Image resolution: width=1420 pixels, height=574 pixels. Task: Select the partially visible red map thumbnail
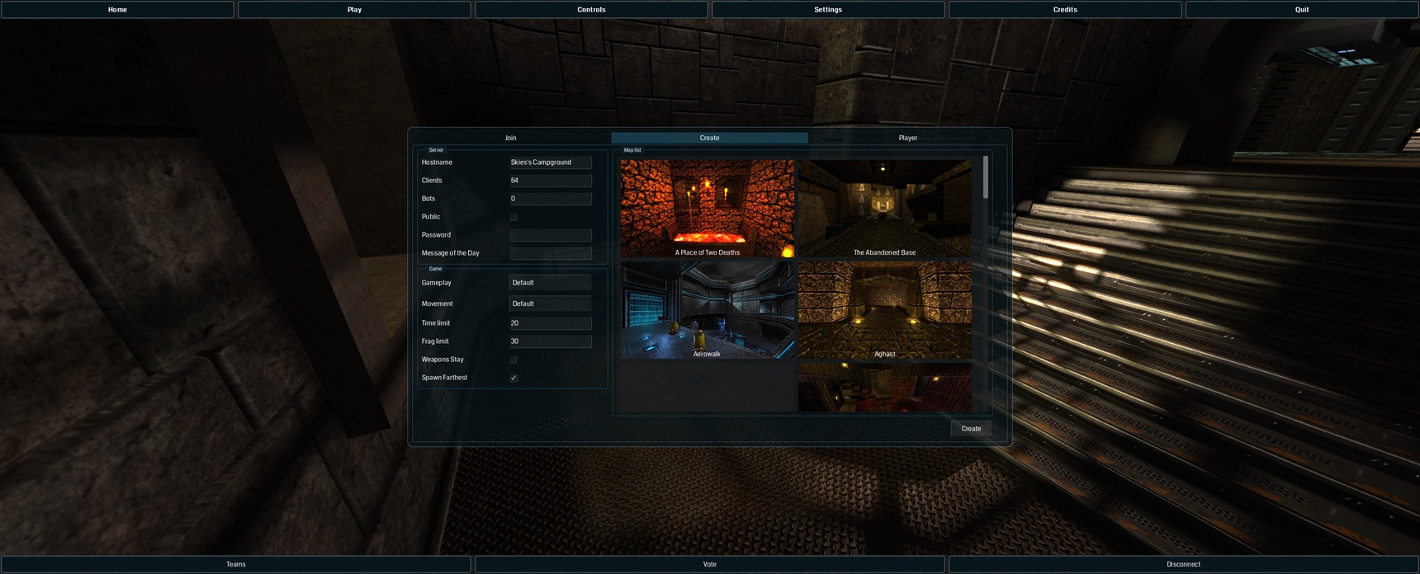point(885,387)
